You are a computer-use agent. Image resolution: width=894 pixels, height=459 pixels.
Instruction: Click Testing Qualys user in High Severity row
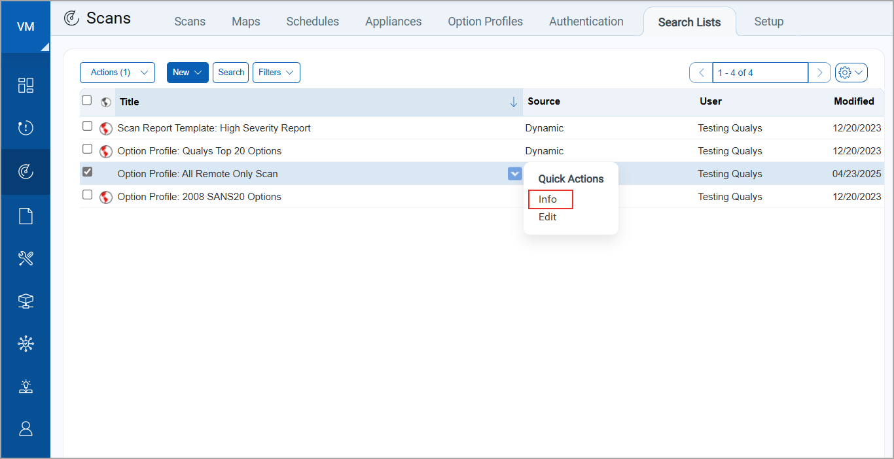coord(730,128)
